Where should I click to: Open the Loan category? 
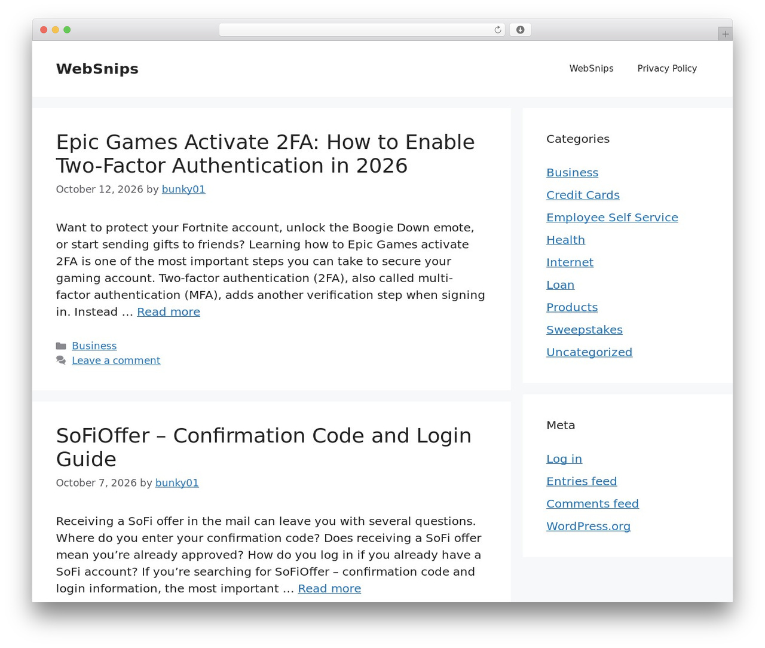[560, 285]
